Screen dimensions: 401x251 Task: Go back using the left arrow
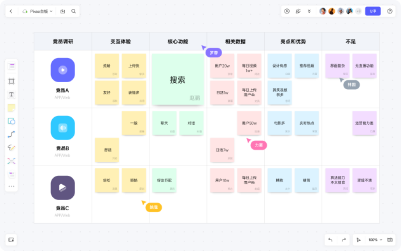pyautogui.click(x=11, y=11)
